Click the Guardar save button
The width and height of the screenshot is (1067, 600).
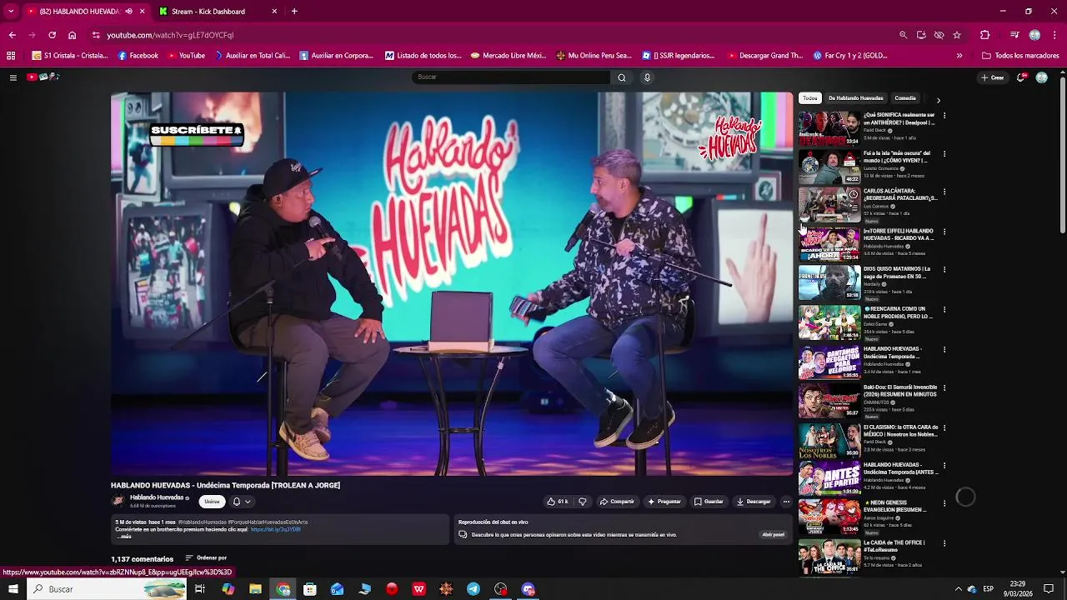tap(709, 502)
